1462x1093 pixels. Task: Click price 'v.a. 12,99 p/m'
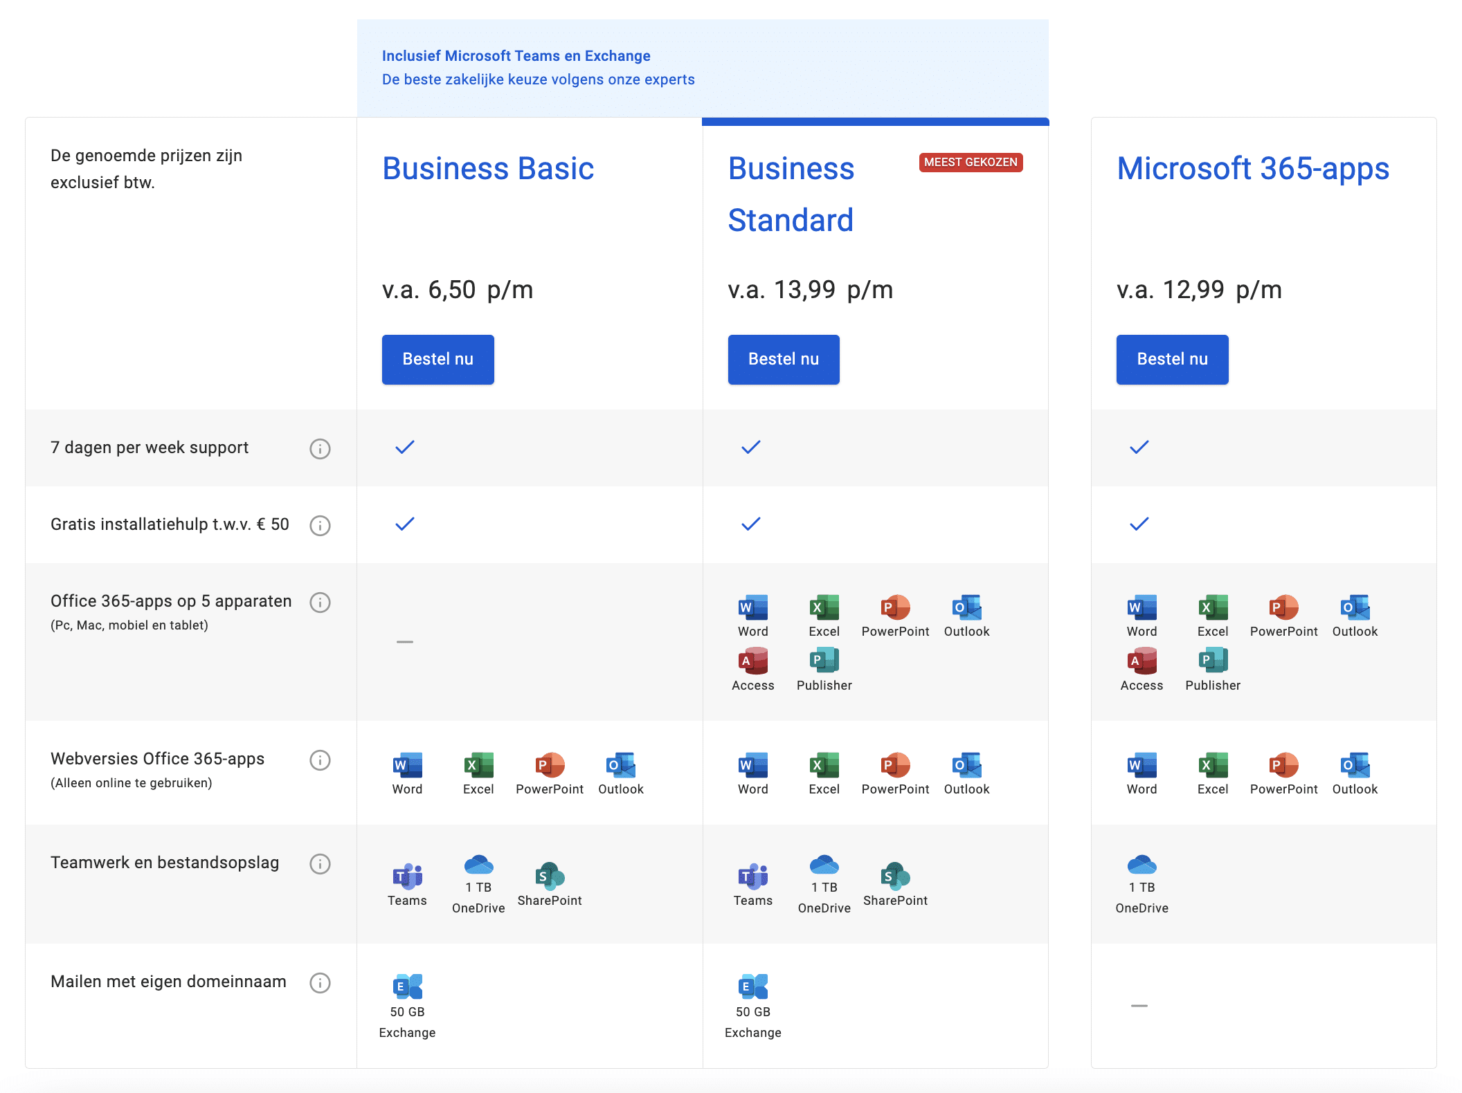tap(1199, 290)
